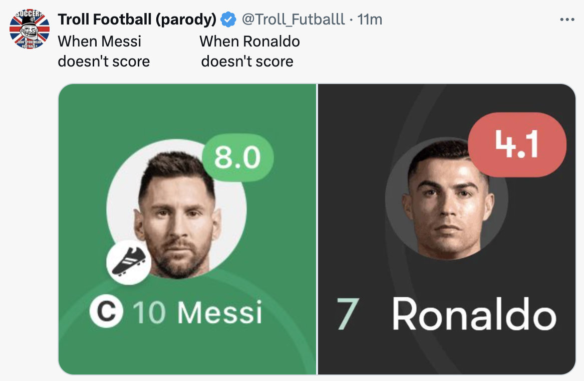Click the blue verified badge
The width and height of the screenshot is (584, 381).
coord(228,19)
